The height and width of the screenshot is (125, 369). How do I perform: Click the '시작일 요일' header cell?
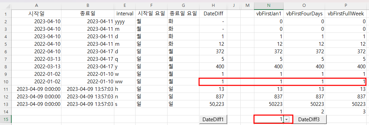[x=151, y=14]
